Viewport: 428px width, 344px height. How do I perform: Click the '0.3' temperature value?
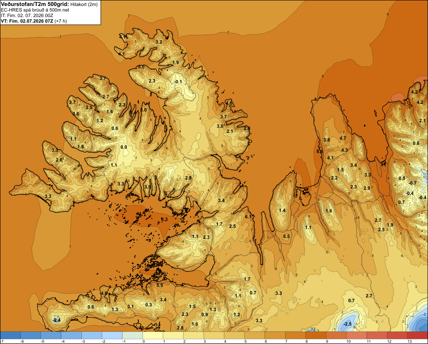point(149,305)
